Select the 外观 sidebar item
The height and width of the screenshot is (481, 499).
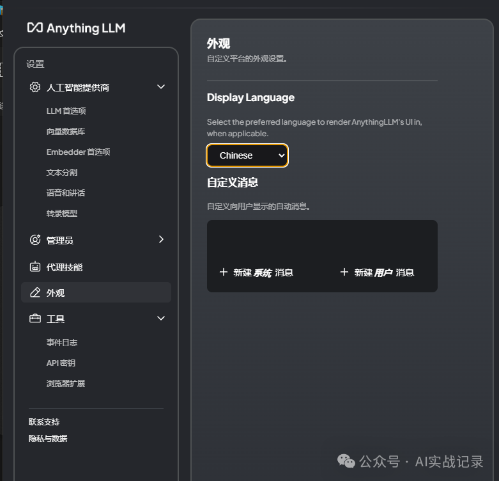click(96, 292)
